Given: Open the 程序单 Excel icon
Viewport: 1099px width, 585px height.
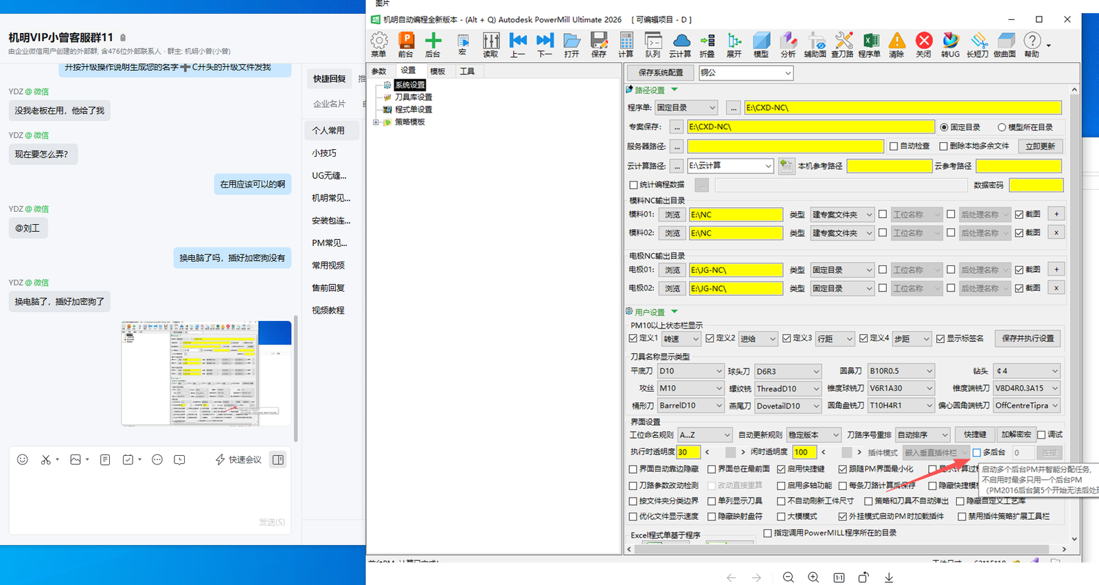Looking at the screenshot, I should click(870, 45).
